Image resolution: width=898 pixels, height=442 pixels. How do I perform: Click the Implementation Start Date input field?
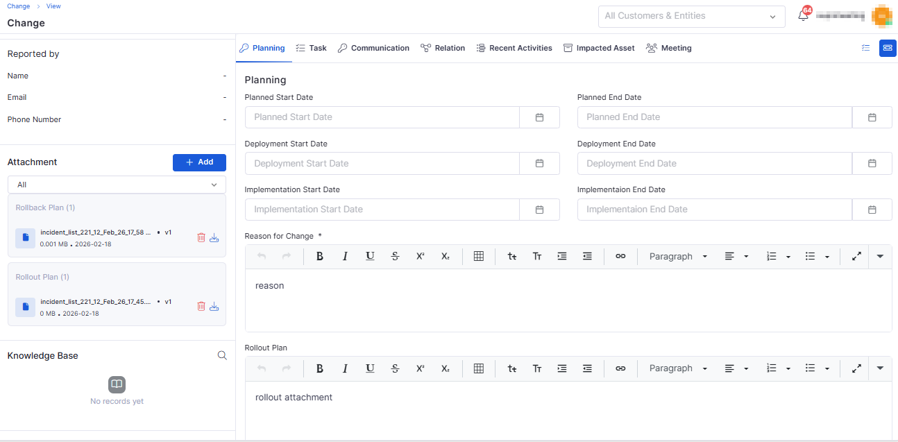pos(382,210)
